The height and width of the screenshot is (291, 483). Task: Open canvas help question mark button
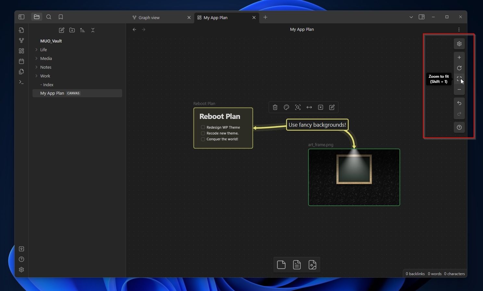click(x=459, y=127)
